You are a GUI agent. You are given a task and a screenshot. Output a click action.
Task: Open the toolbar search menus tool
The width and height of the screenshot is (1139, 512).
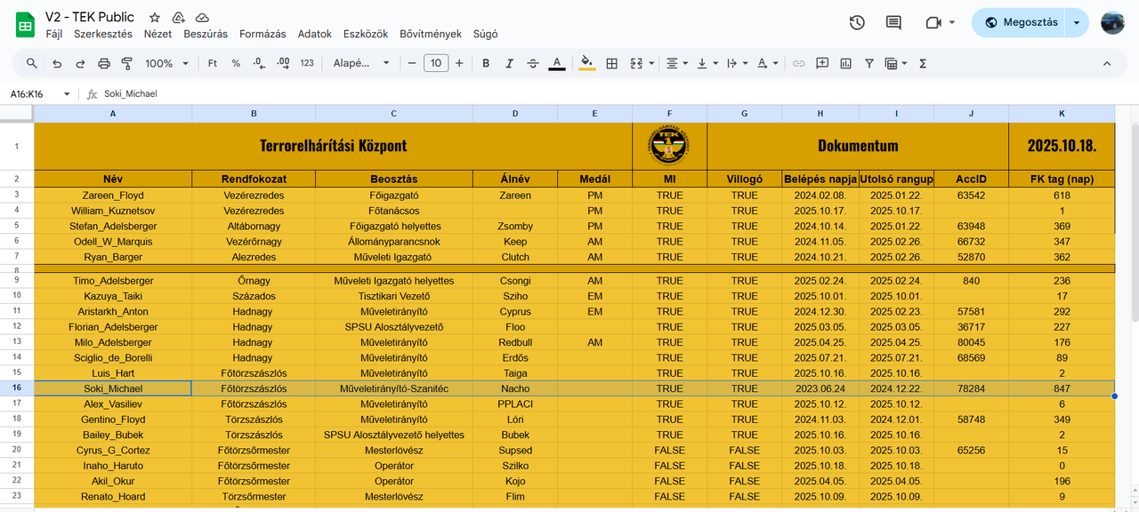point(32,63)
